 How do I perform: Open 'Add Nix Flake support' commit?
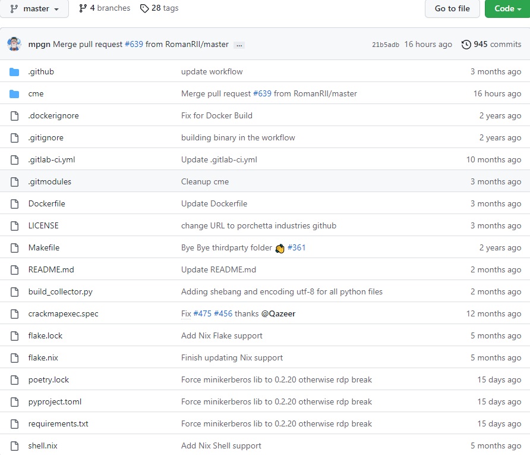click(x=222, y=335)
